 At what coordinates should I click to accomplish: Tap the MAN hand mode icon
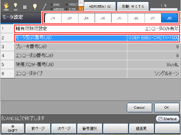coord(6,7)
